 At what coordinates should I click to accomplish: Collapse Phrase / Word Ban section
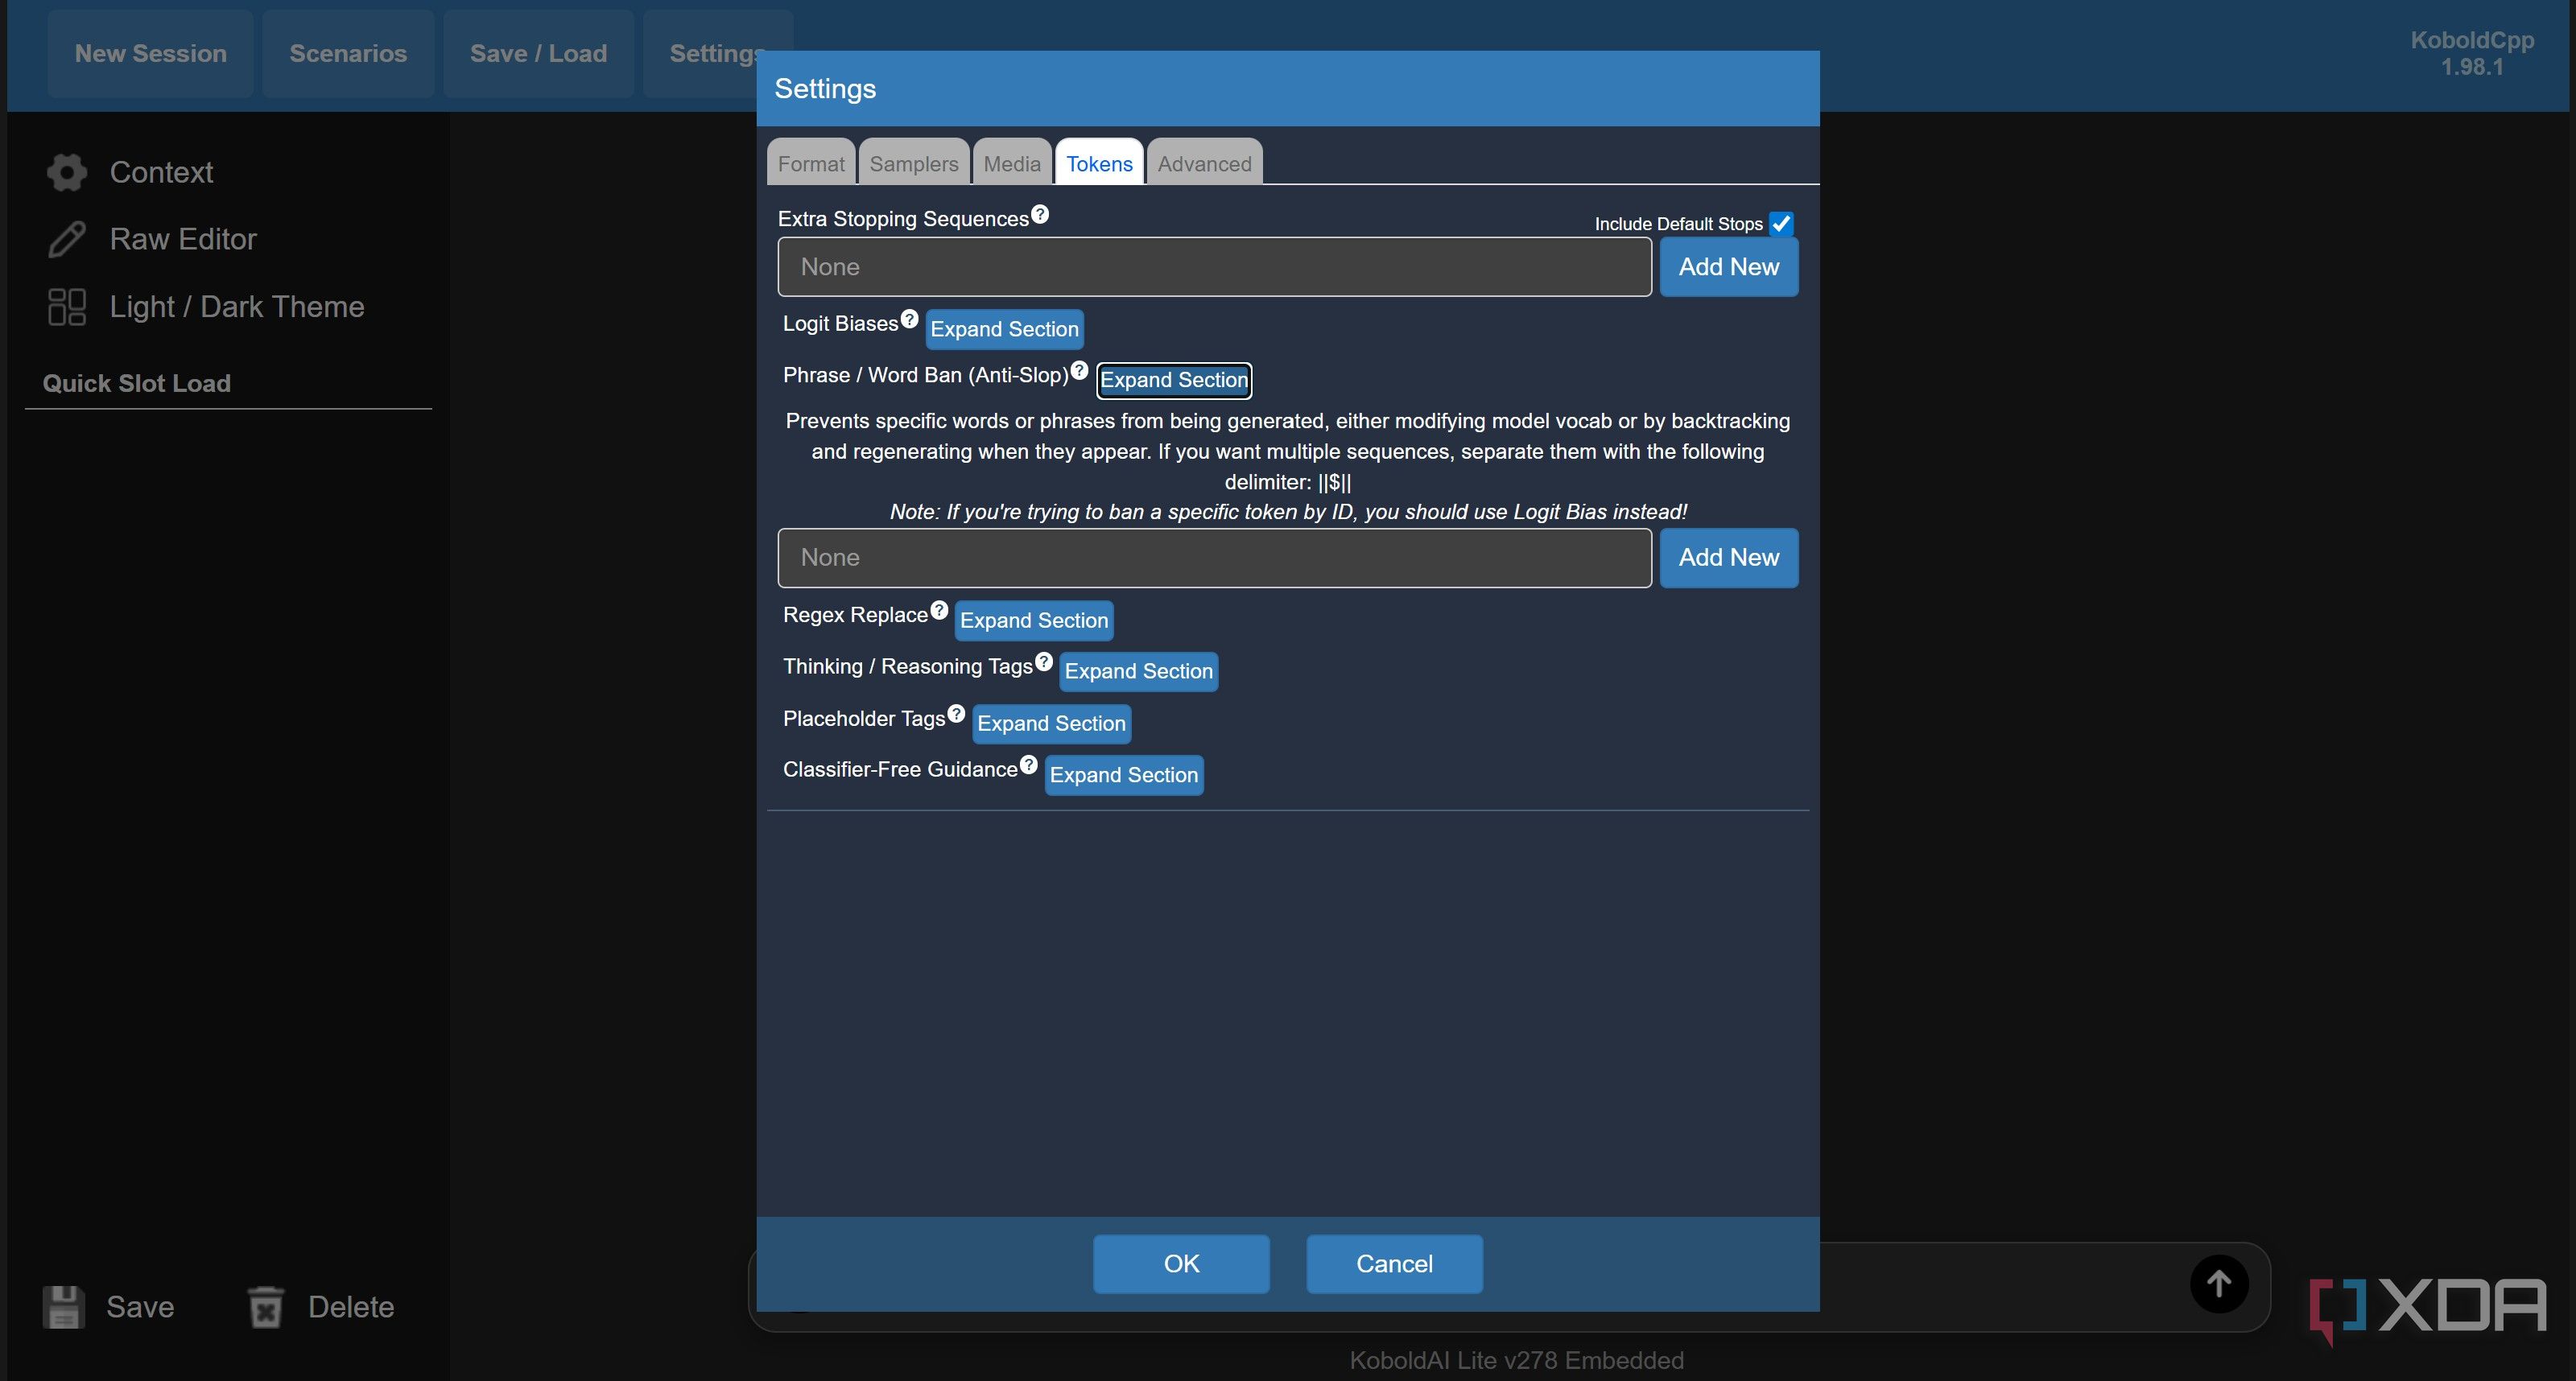click(1174, 380)
